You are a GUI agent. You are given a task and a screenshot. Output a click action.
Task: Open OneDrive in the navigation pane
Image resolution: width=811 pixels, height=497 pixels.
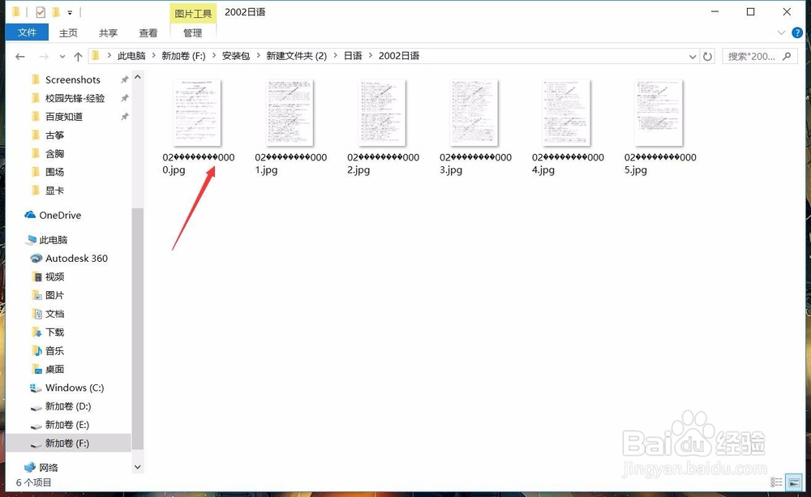[x=59, y=215]
